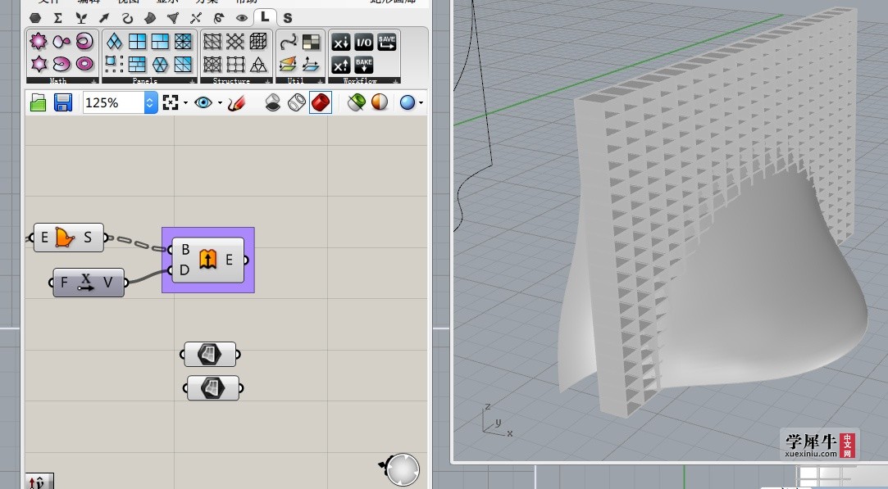
Task: Select the LunchBox L tab
Action: tap(265, 17)
